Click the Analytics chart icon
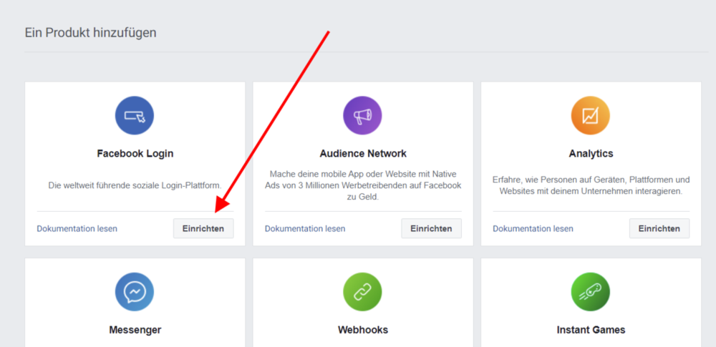 pos(591,115)
